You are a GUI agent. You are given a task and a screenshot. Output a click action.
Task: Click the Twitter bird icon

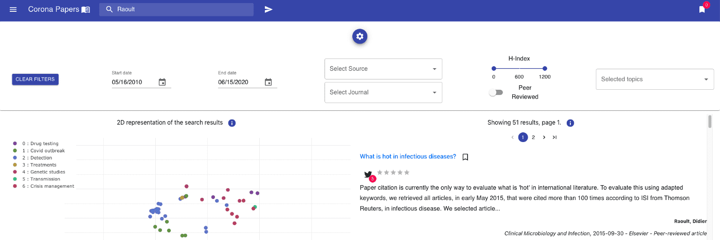pos(368,174)
